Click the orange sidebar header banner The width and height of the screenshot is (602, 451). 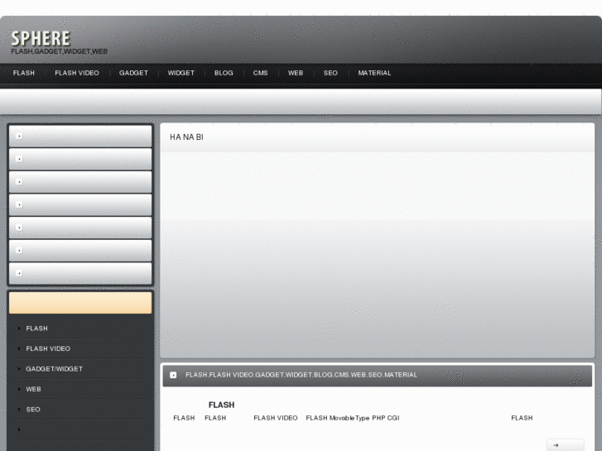coord(80,303)
